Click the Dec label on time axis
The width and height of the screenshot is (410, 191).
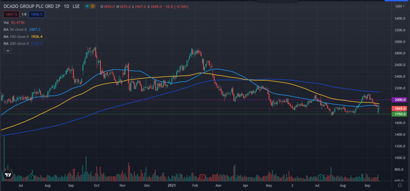[147, 185]
